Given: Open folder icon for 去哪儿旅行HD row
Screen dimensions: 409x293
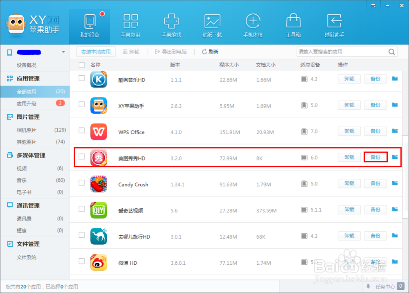Looking at the screenshot, I should pyautogui.click(x=395, y=235).
